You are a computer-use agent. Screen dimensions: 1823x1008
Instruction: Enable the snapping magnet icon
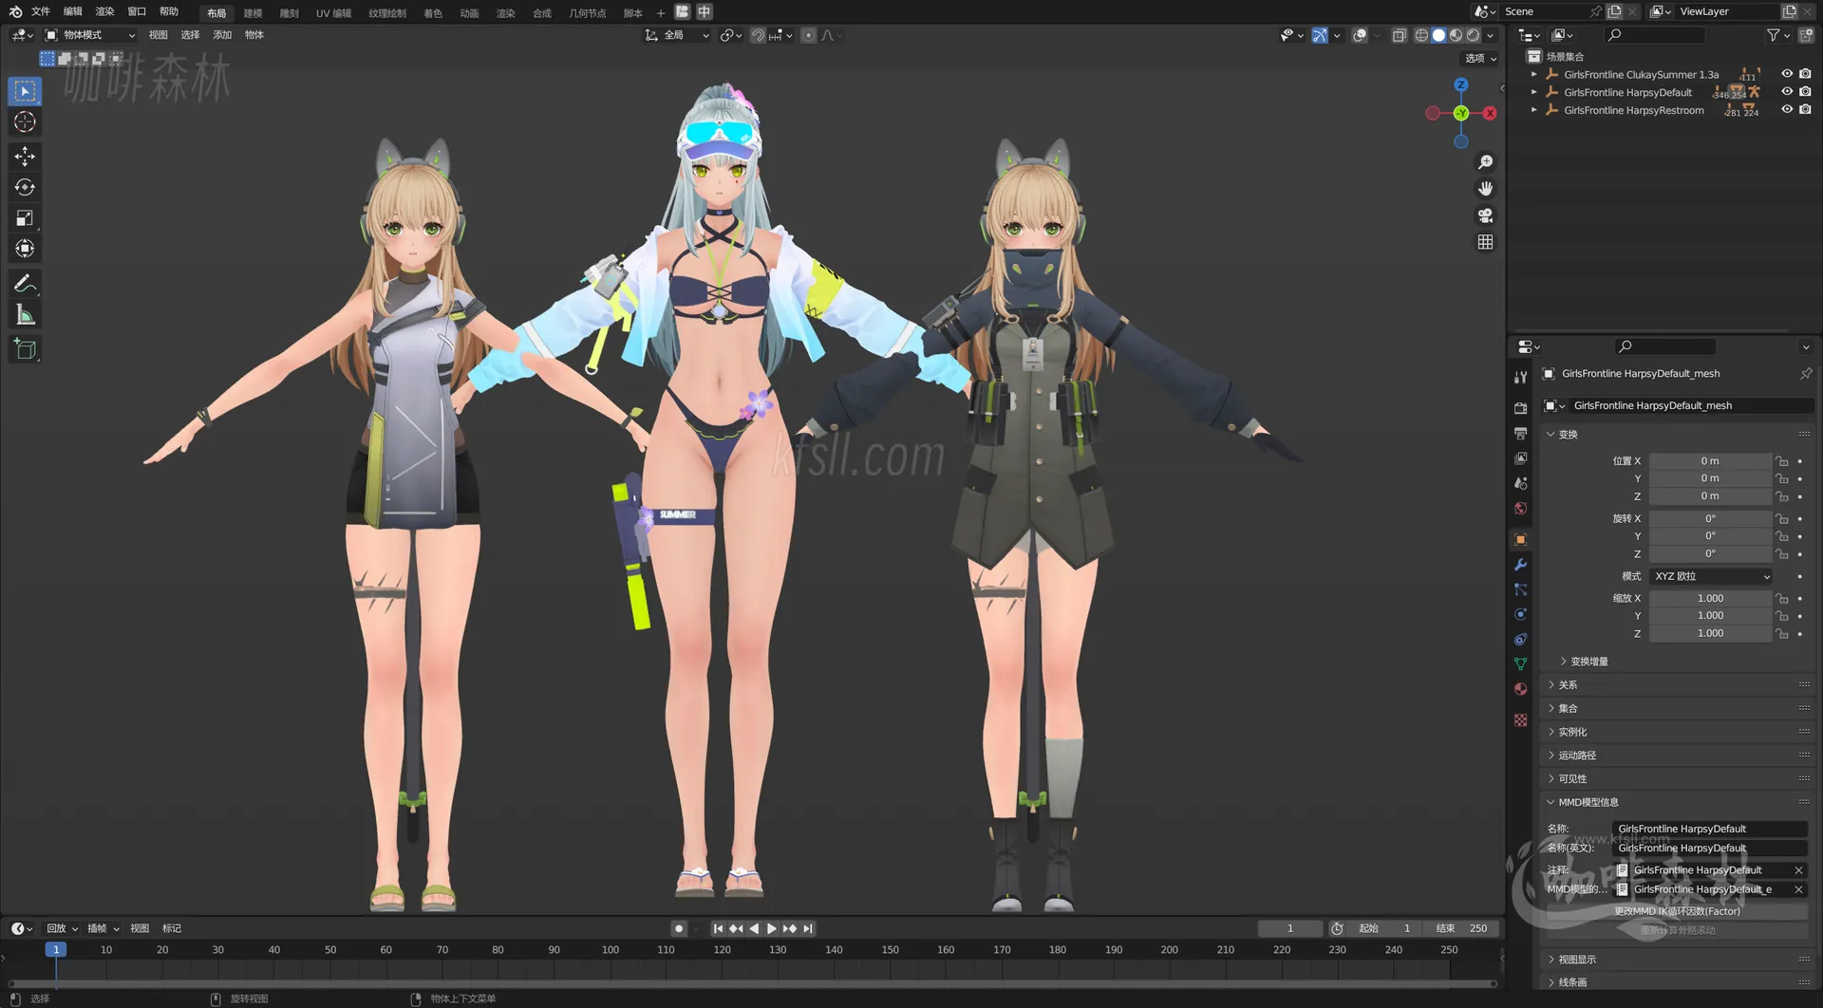[x=758, y=35]
